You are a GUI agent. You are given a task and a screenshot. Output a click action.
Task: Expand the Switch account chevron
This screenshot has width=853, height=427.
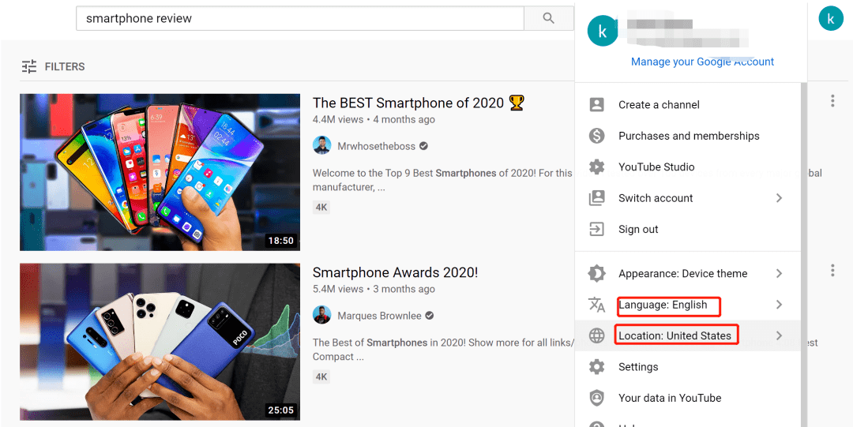tap(779, 198)
